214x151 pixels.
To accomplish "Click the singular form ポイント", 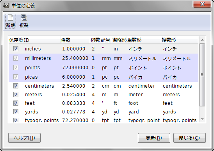I will (x=137, y=68).
